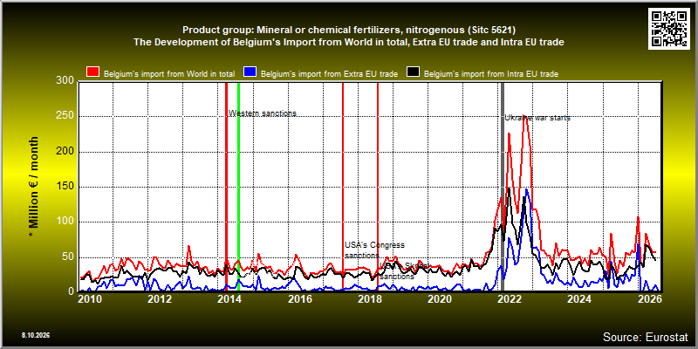
Task: Click the x-axis year 2016
Action: pos(300,298)
